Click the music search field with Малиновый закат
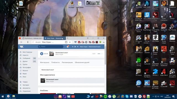The height and width of the screenshot is (99, 177). [x=72, y=70]
